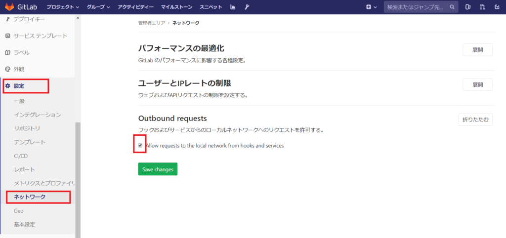The width and height of the screenshot is (506, 238).
Task: Click 管理者エリア breadcrumb link
Action: pos(152,23)
